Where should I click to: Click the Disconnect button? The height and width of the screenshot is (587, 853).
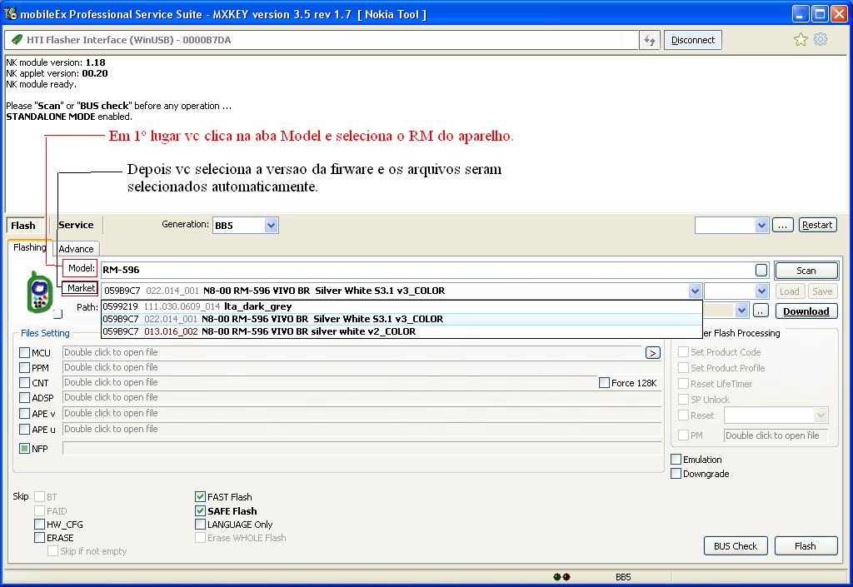point(693,40)
